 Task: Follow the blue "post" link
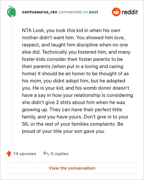[94, 12]
